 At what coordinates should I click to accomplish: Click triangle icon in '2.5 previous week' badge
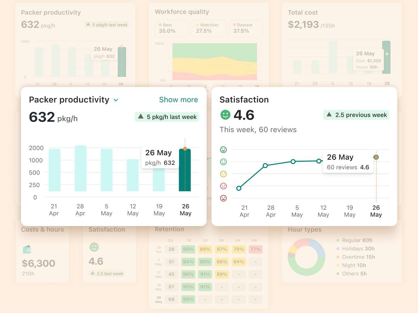point(329,115)
